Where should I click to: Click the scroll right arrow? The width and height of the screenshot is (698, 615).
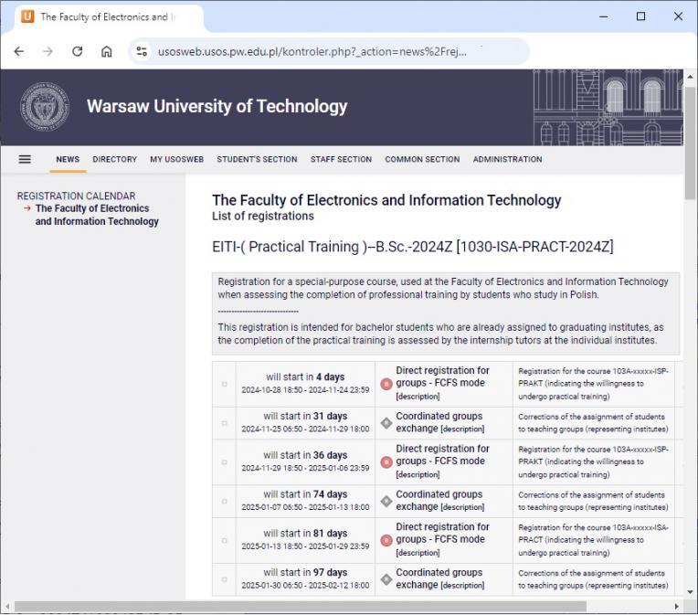677,607
